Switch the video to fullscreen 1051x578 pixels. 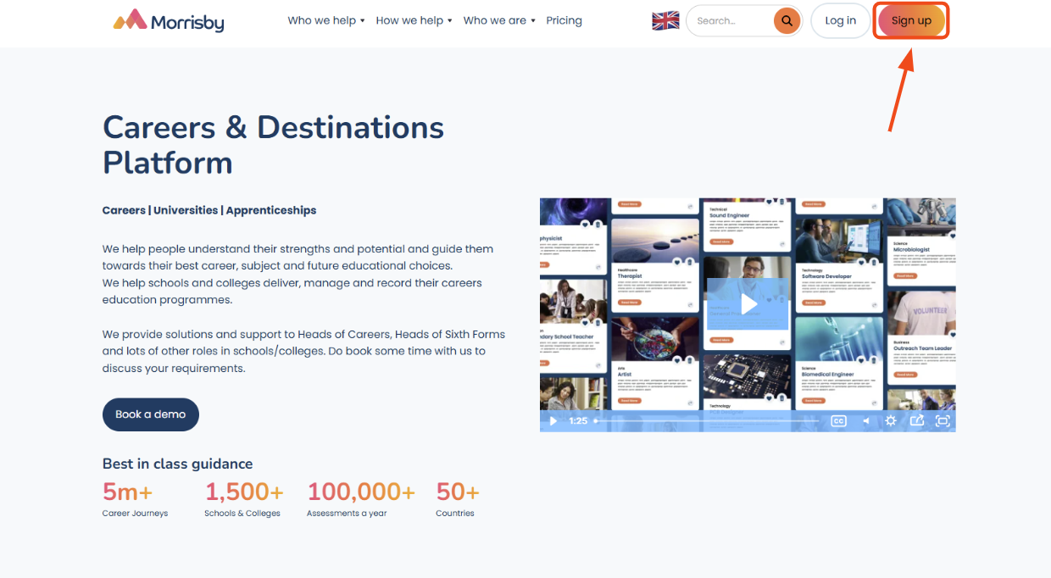point(942,420)
